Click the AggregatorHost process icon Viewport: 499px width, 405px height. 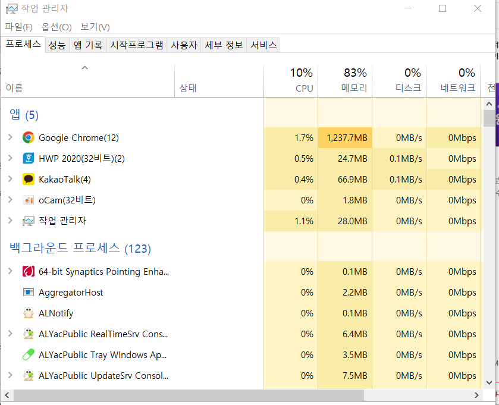[29, 292]
